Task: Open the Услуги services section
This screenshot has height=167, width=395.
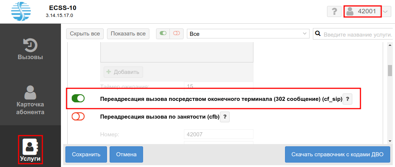Action: tap(30, 150)
